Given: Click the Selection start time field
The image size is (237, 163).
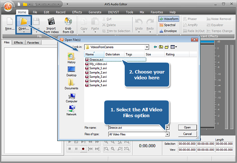Looking at the screenshot, I should click(x=187, y=144).
